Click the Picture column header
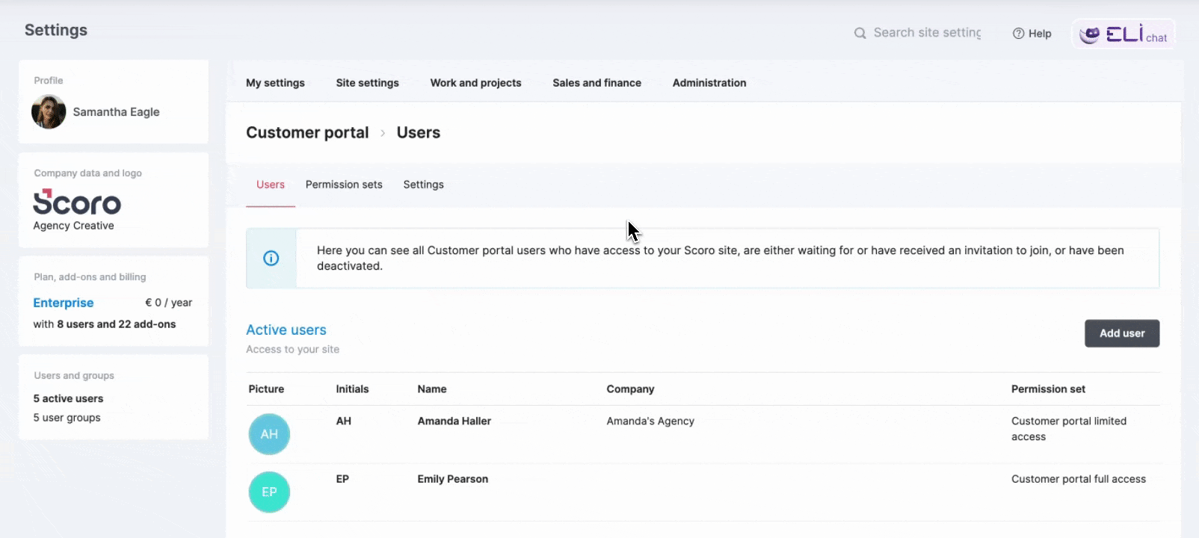Image resolution: width=1199 pixels, height=538 pixels. point(266,389)
